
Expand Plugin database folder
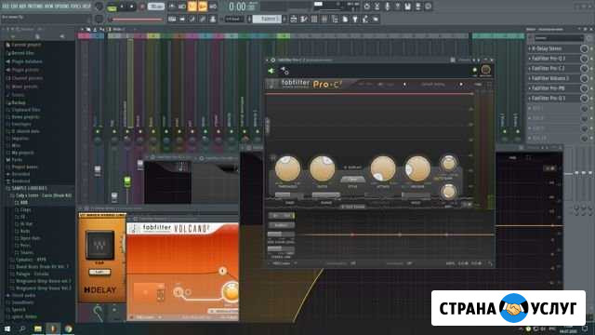(27, 61)
